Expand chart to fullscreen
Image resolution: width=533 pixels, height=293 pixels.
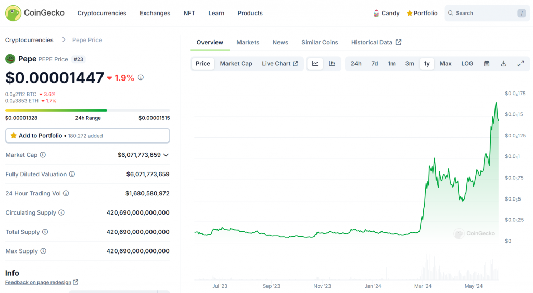tap(521, 64)
